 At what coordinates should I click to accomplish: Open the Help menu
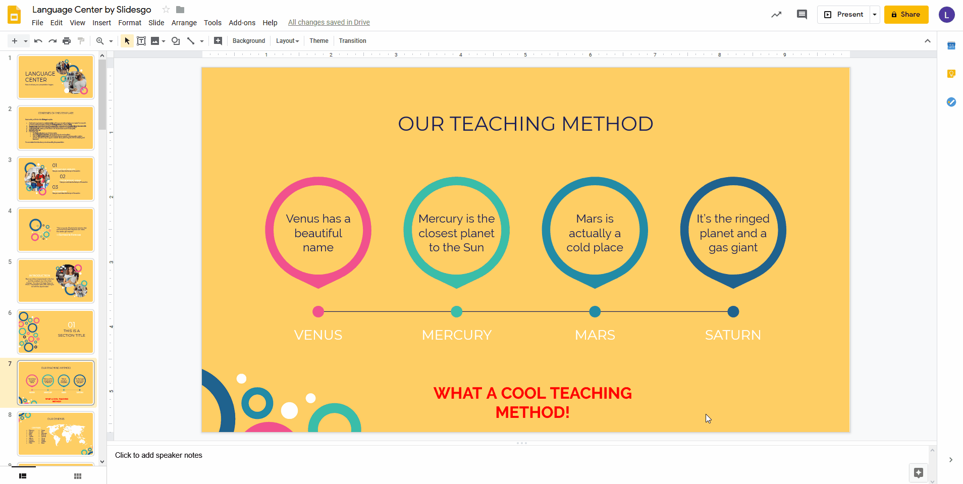(270, 23)
